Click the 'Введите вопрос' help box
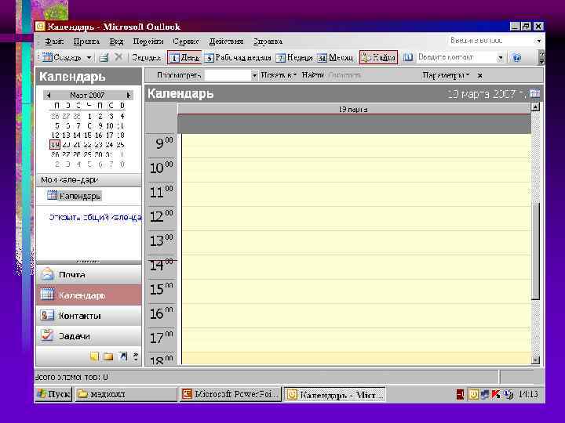This screenshot has height=423, width=565. coord(490,41)
